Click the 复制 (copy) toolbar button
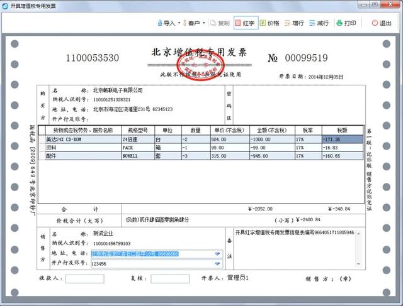 click(220, 23)
